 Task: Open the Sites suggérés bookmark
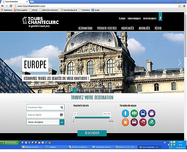[x=21, y=10]
